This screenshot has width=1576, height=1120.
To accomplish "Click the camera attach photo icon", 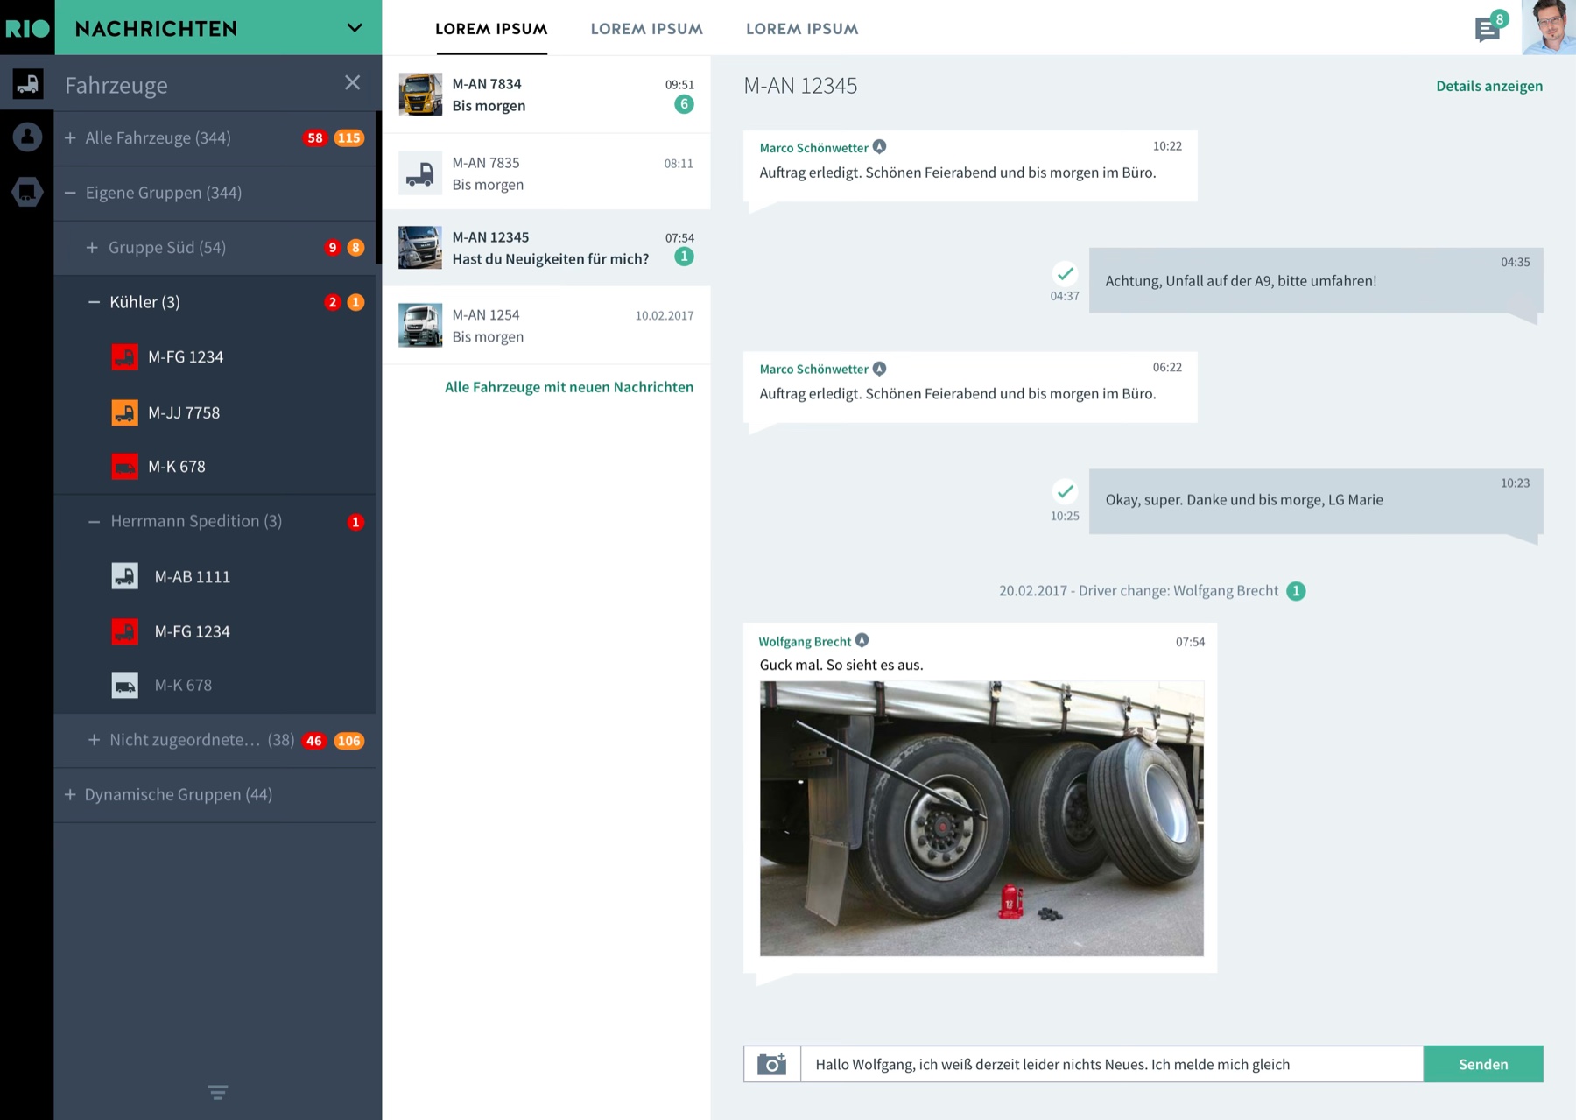I will point(771,1064).
